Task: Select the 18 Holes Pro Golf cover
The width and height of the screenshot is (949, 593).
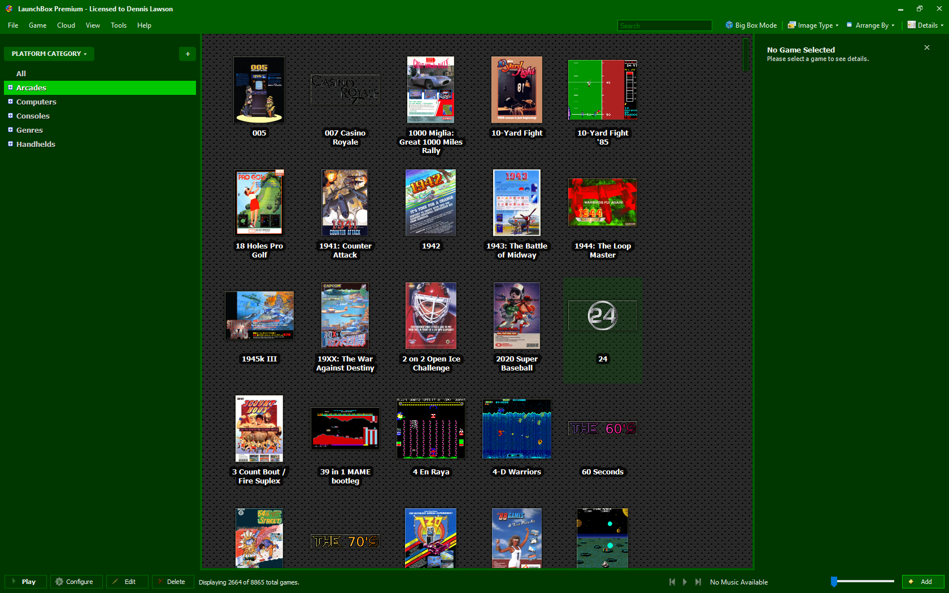Action: pos(259,203)
